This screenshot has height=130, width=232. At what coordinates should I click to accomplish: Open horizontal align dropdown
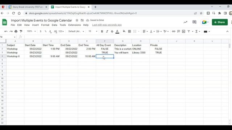click(145, 31)
